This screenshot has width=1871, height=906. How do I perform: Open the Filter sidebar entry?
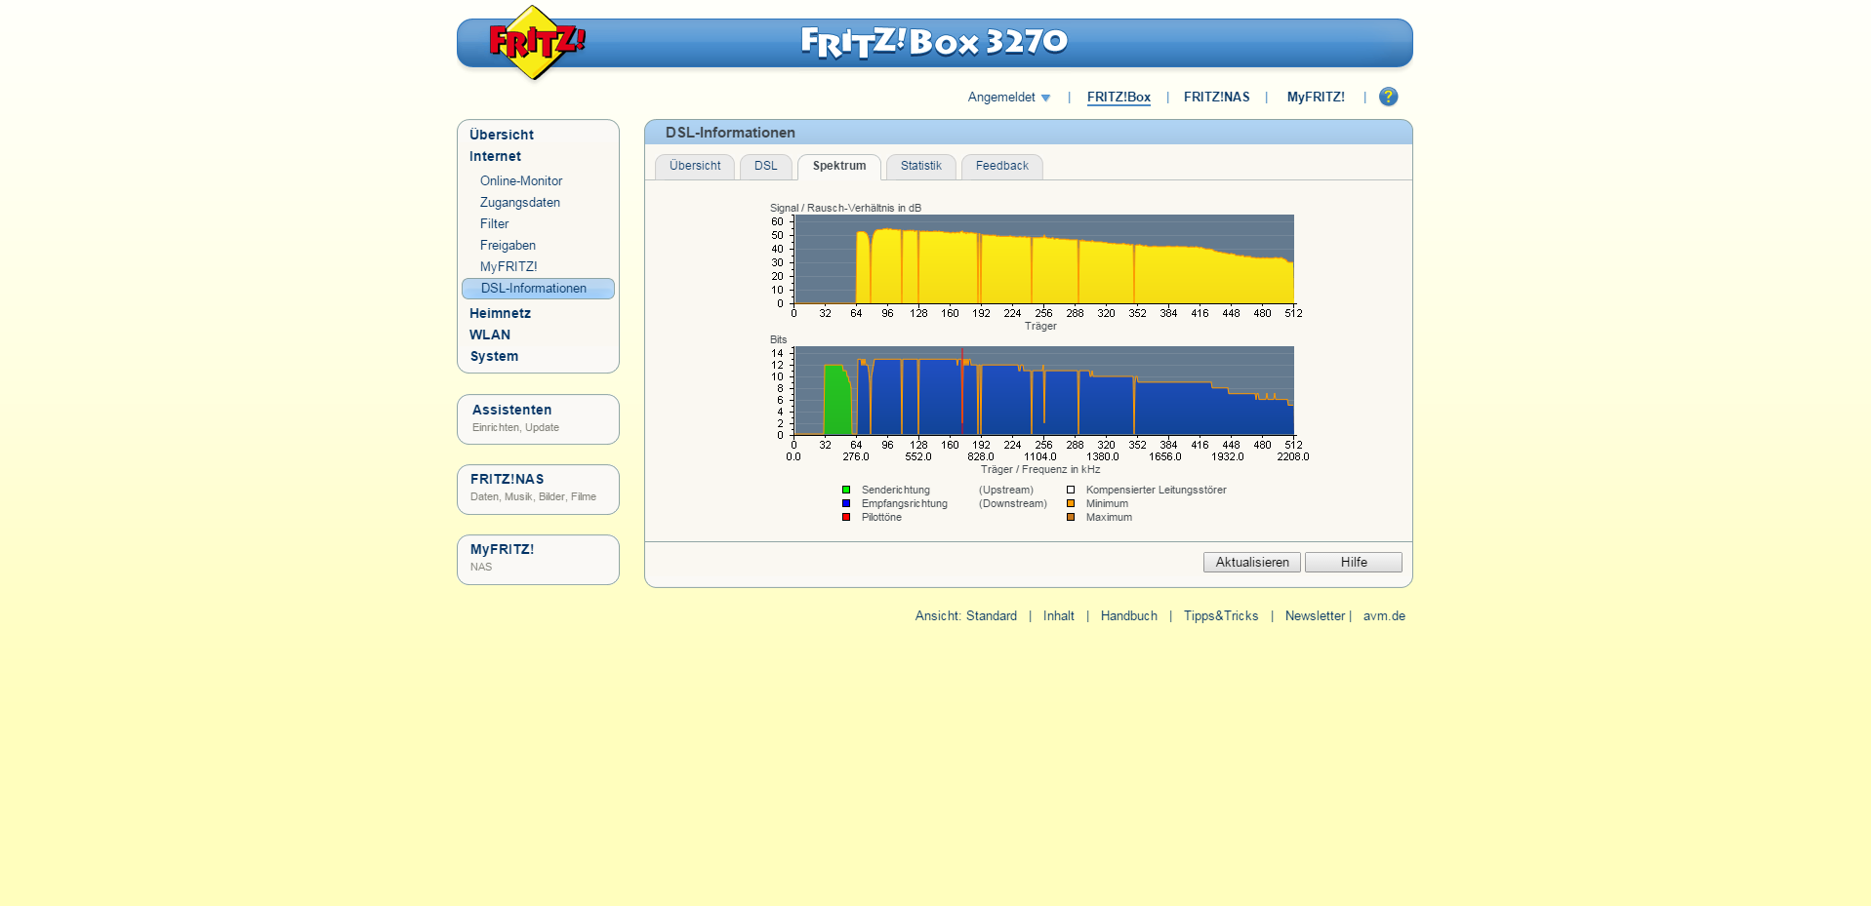point(494,224)
